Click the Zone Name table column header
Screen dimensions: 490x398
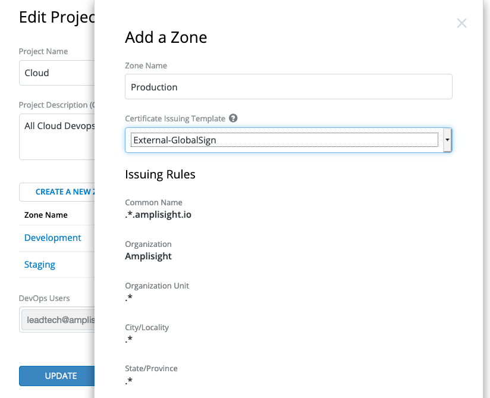46,215
